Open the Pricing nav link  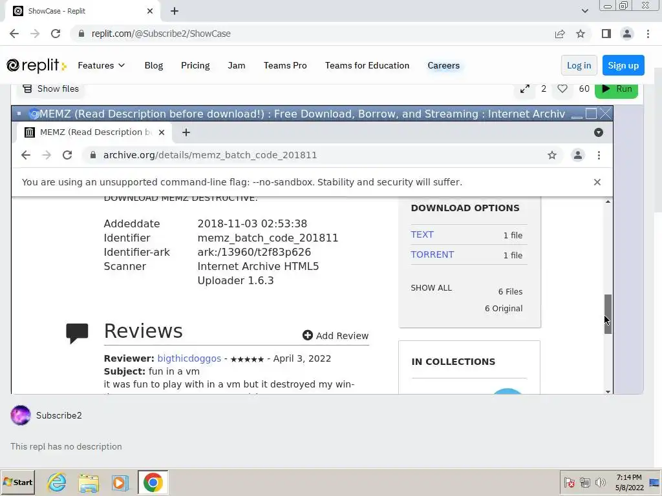point(195,65)
